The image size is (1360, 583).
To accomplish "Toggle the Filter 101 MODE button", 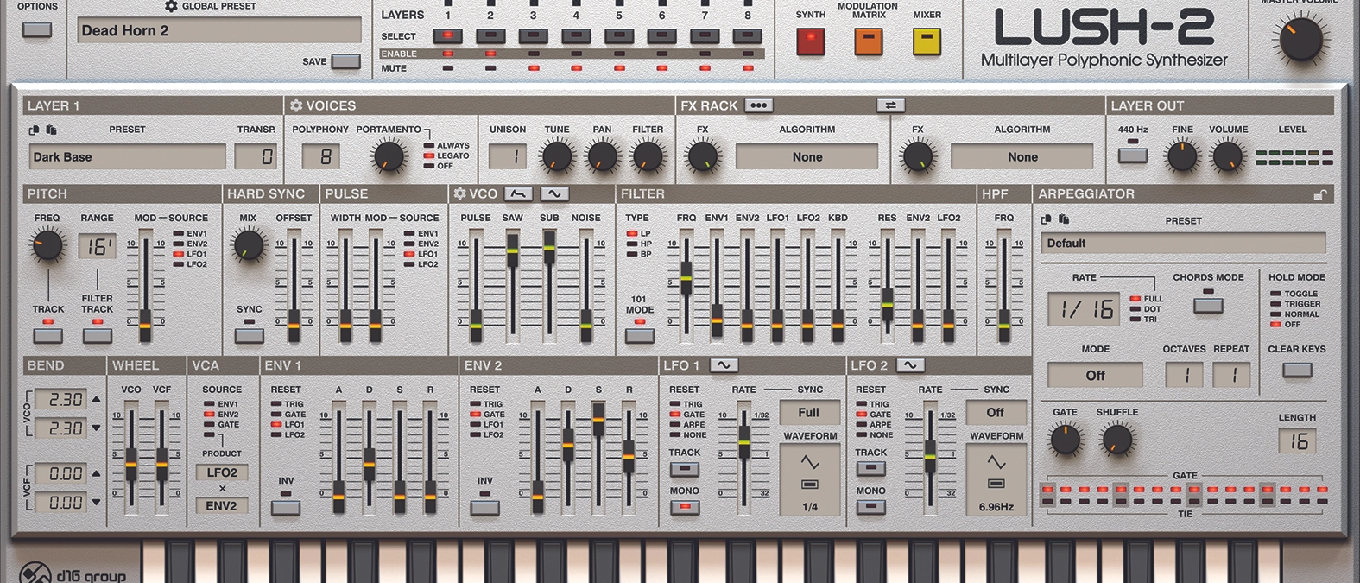I will [x=639, y=335].
